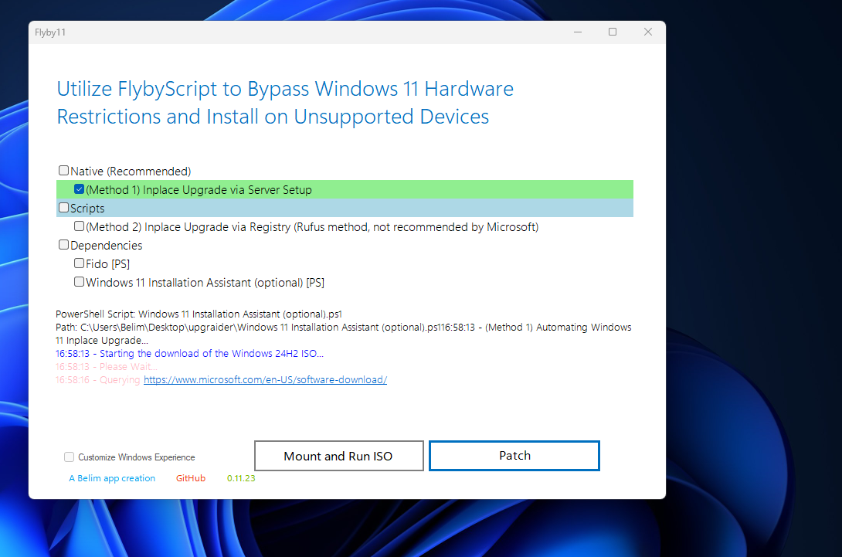Open the GitHub link

tap(190, 477)
